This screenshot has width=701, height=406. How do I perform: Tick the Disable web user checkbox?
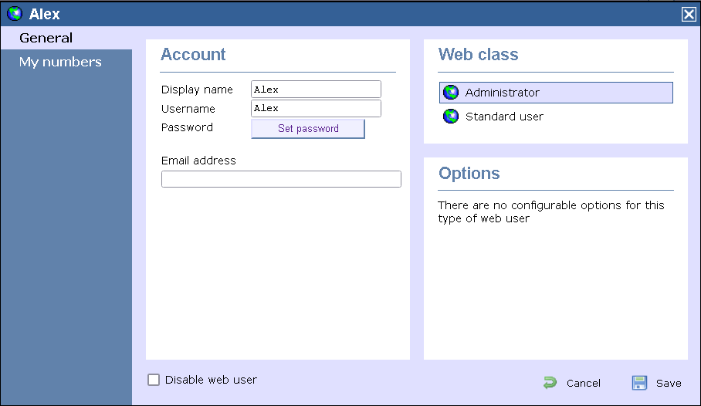154,380
